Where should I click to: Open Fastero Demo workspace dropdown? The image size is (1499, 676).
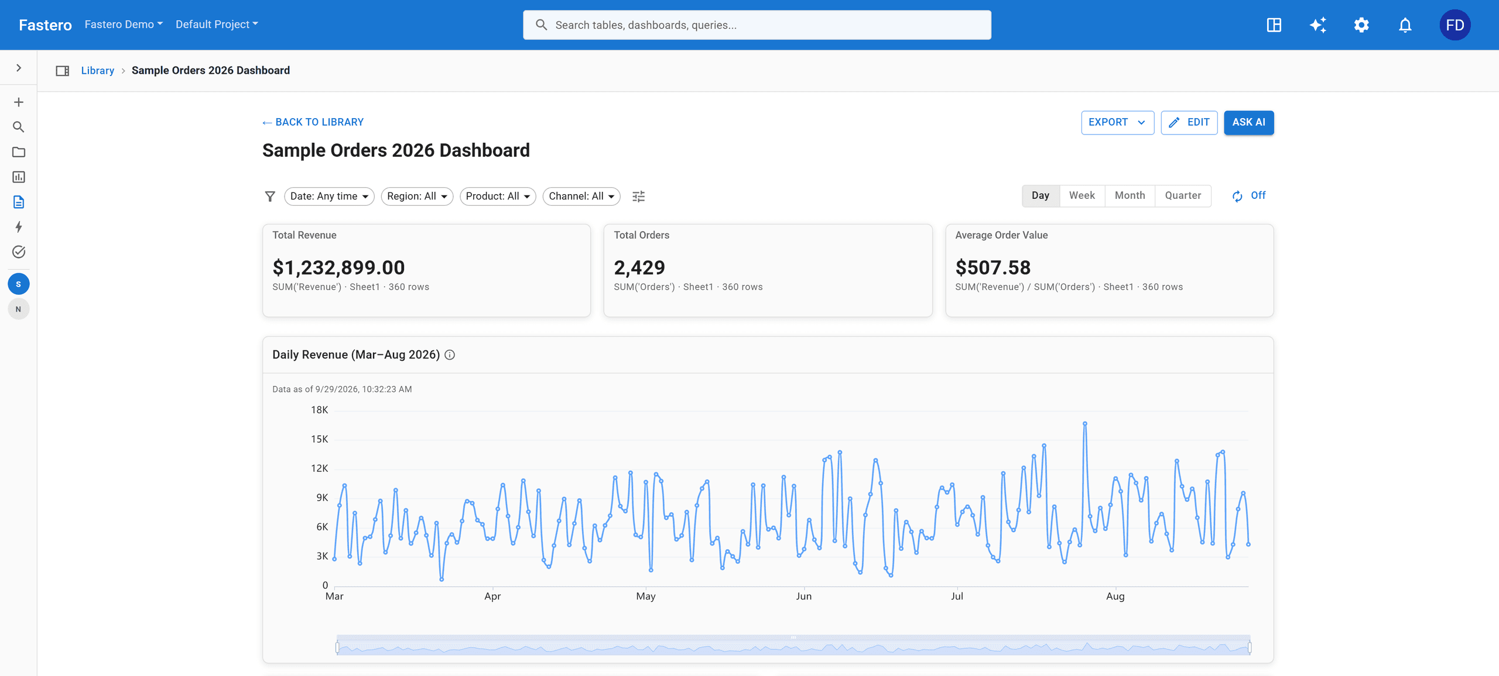point(124,24)
